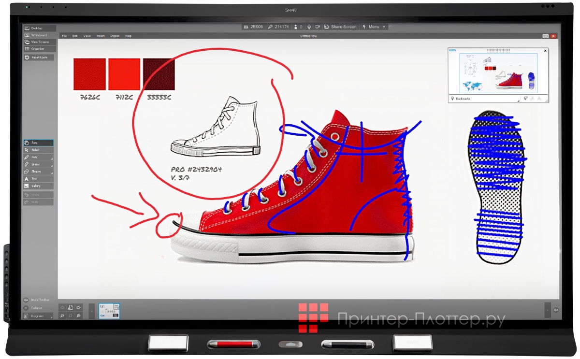Choose the Select arrow tool
The width and height of the screenshot is (580, 359).
click(38, 150)
